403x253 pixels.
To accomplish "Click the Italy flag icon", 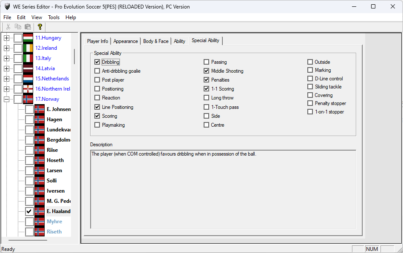I will point(28,58).
